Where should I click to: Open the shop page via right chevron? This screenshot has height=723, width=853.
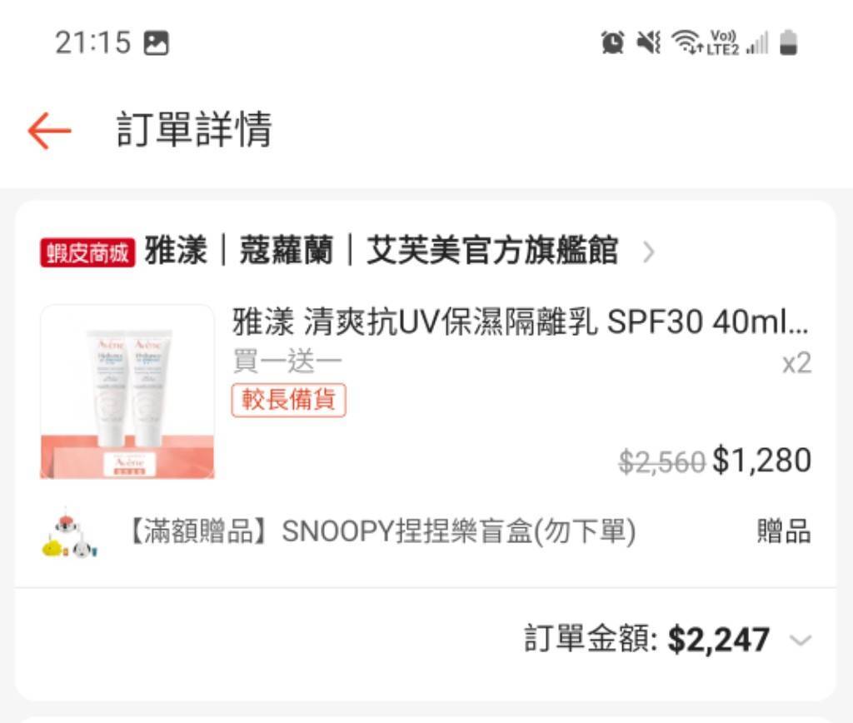click(x=648, y=252)
